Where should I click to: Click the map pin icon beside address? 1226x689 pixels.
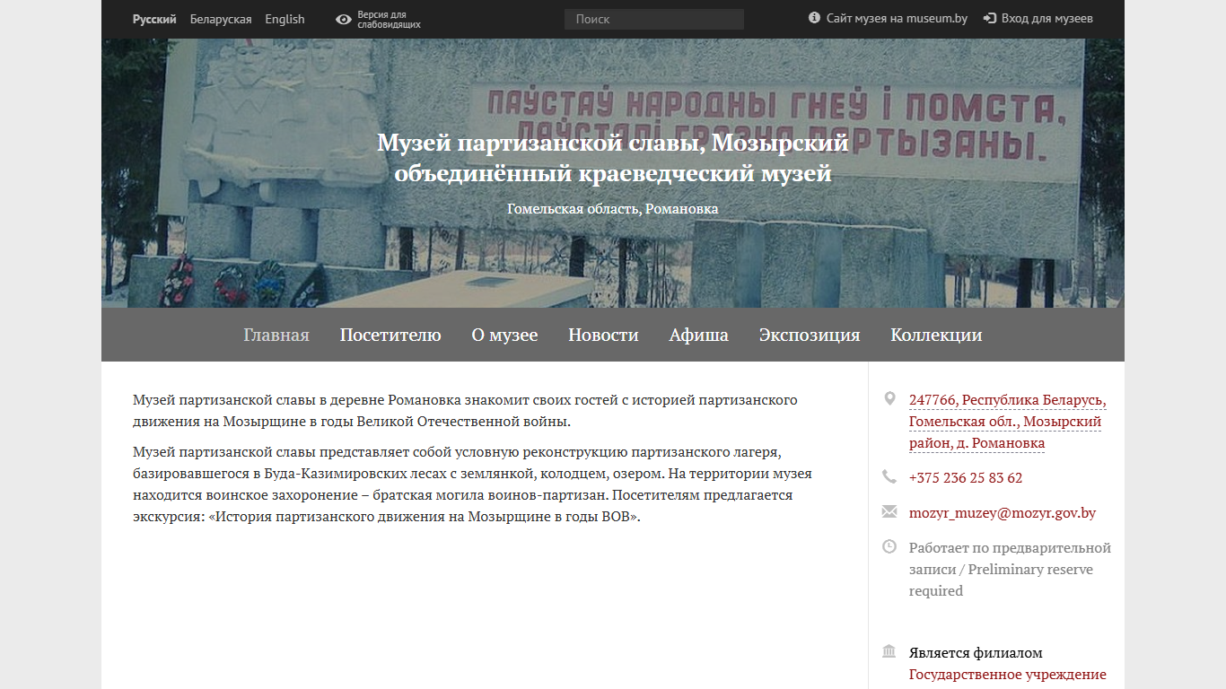tap(889, 398)
